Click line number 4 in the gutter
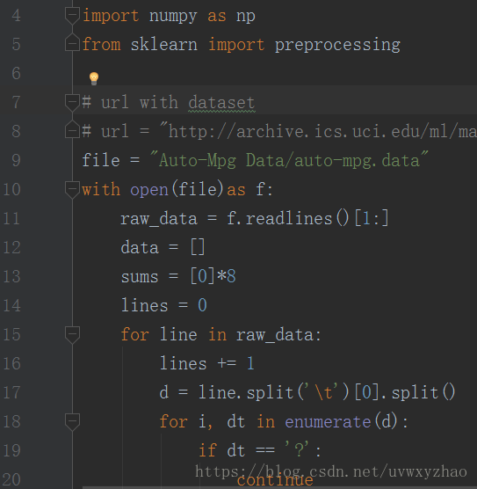This screenshot has height=489, width=477. [x=16, y=16]
